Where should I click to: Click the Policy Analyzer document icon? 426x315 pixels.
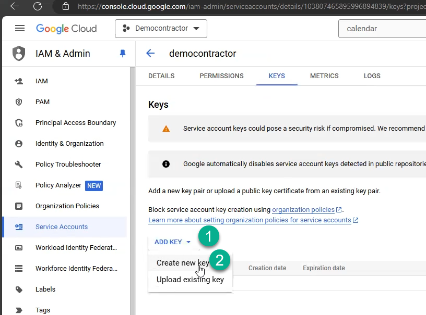(x=18, y=185)
